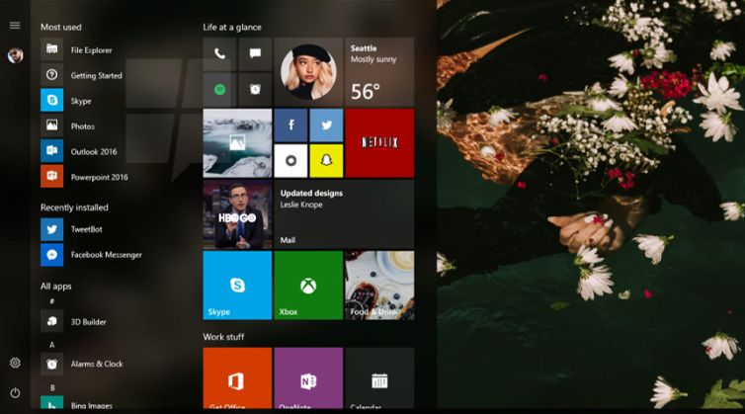Open the hamburger menu at top left

(x=15, y=25)
